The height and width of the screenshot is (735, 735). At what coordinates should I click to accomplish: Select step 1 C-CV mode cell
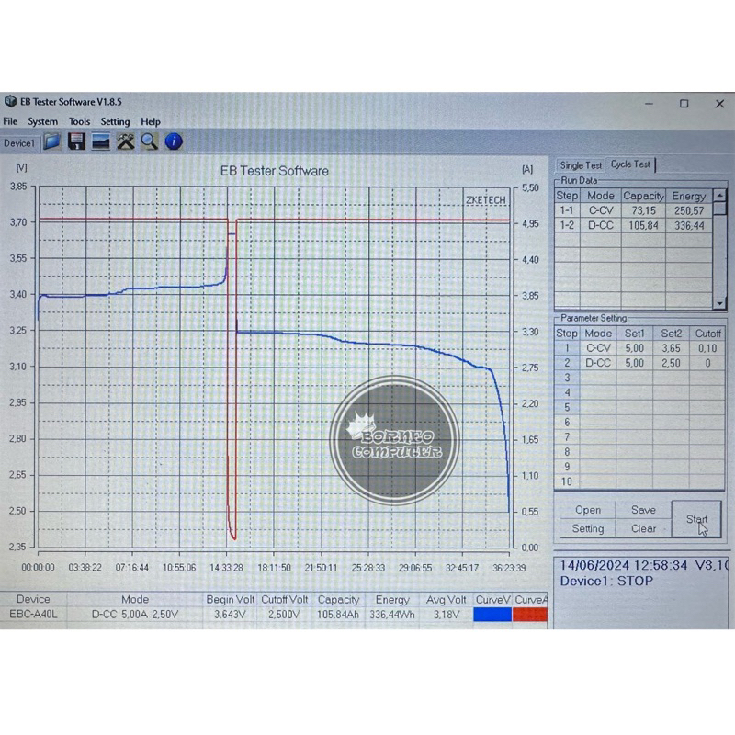tap(598, 348)
